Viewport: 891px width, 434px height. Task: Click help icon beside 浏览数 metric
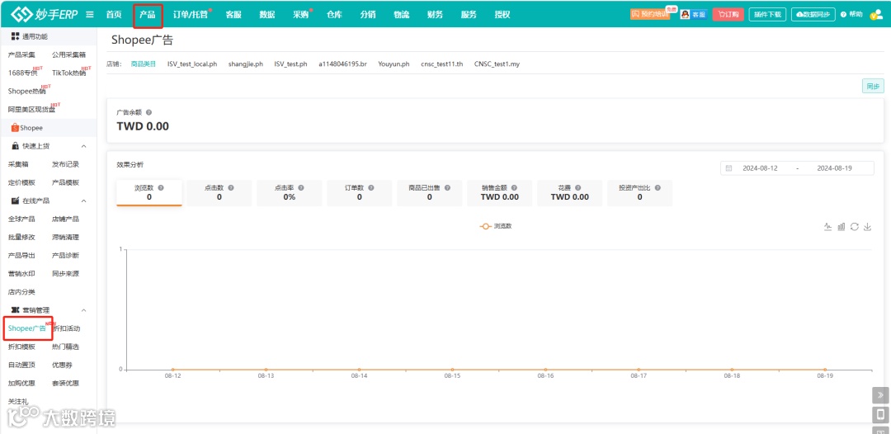click(161, 187)
